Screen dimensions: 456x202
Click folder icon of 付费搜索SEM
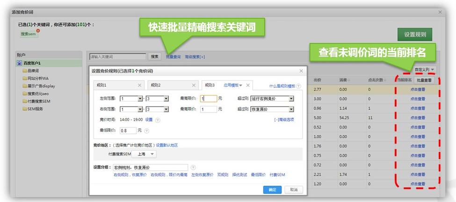coord(25,101)
